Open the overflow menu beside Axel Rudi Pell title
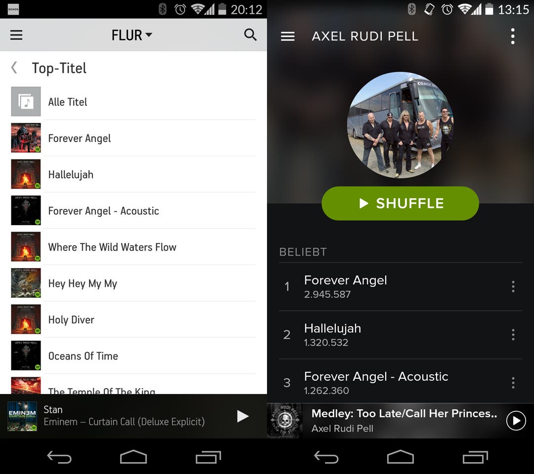 coord(513,36)
